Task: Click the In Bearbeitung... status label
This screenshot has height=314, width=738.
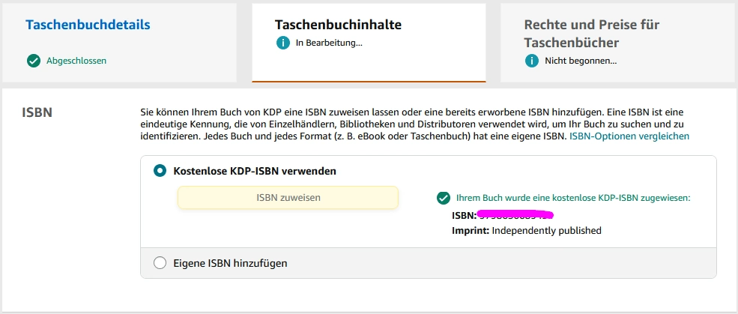Action: click(329, 43)
